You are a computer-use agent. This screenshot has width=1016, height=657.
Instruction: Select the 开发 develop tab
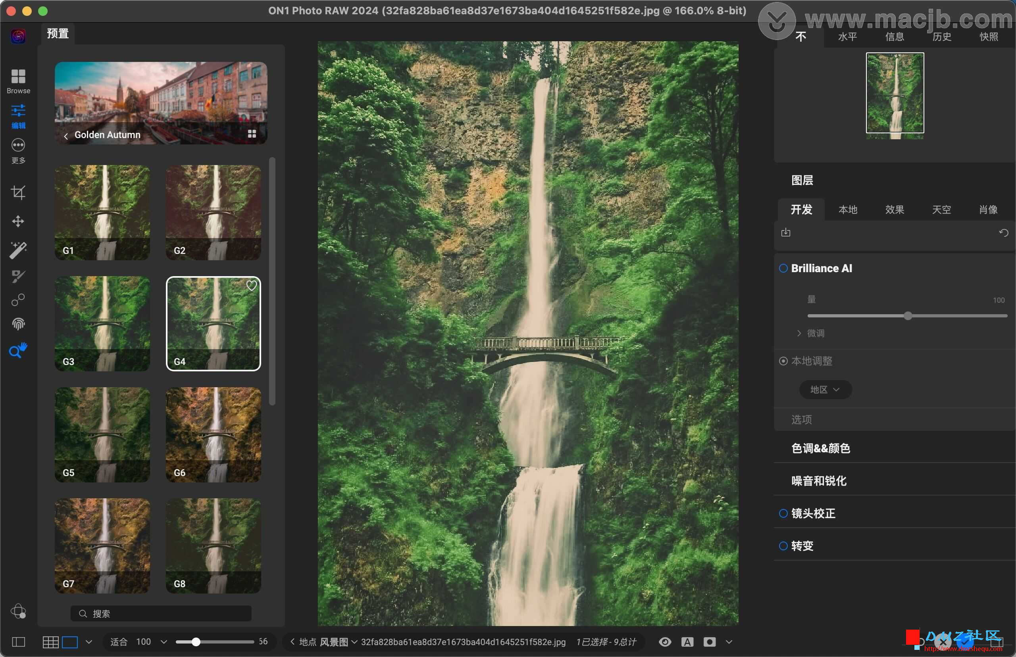tap(801, 209)
